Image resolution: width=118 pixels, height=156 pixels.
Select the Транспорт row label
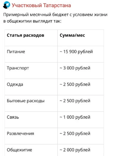pos(18,68)
